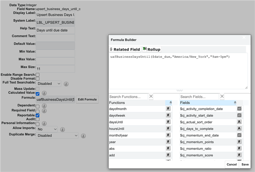This screenshot has height=172, width=255.
Task: Toggle the Reportable checkbox
Action: pos(37,115)
